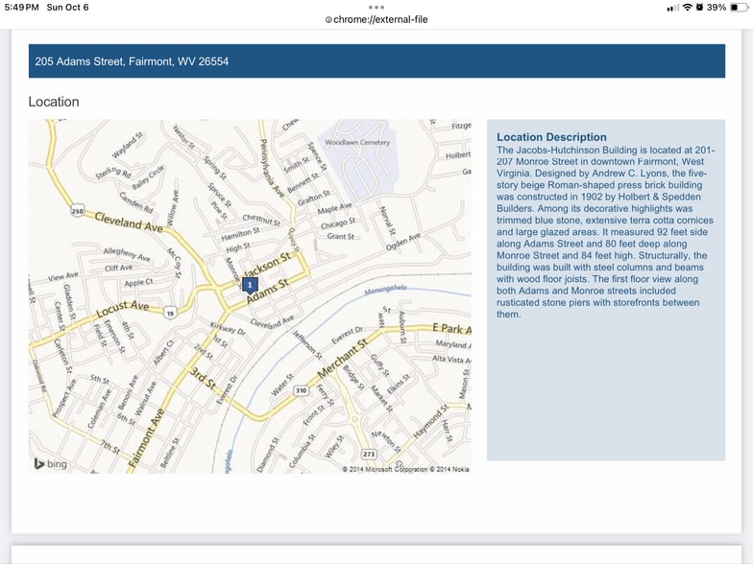Image resolution: width=753 pixels, height=564 pixels.
Task: Tap the Jackson St label on the map
Action: click(x=266, y=267)
